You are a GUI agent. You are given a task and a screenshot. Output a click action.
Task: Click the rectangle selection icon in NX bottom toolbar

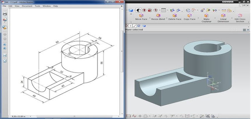pos(129,116)
